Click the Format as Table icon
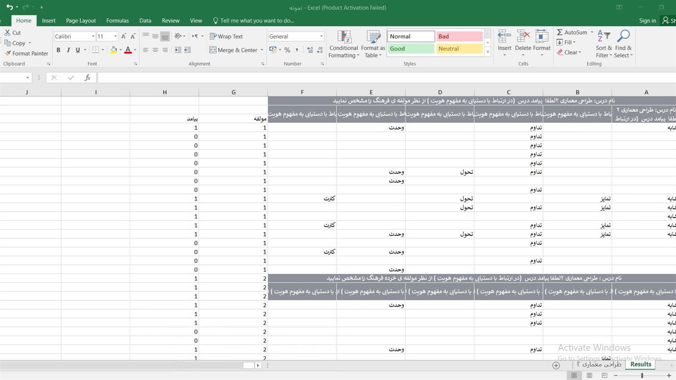 point(373,44)
